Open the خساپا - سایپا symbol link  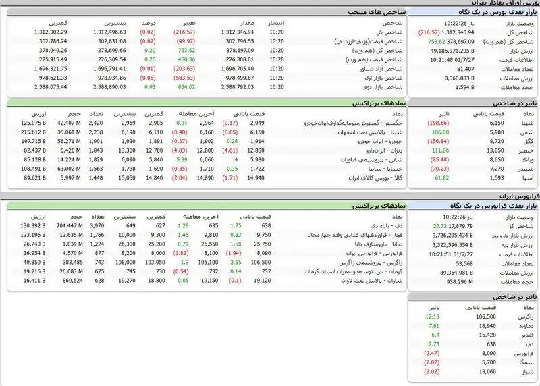(x=385, y=169)
